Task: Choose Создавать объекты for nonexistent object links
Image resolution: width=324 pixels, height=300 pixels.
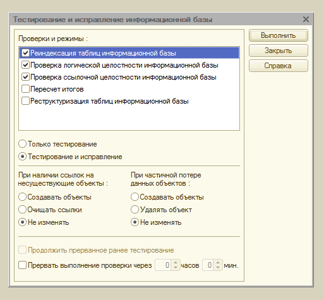Action: coord(22,197)
